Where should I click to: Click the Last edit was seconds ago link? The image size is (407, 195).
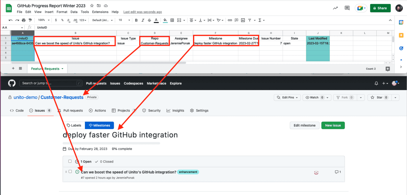[143, 12]
